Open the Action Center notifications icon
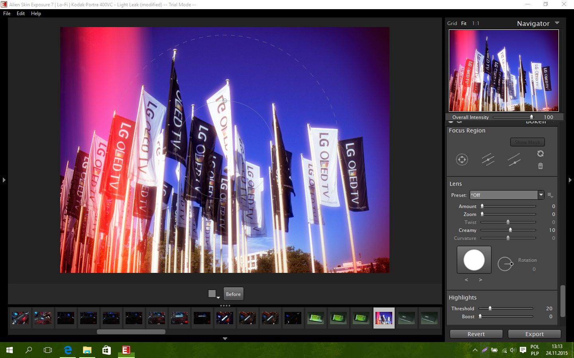574x358 pixels. [523, 350]
